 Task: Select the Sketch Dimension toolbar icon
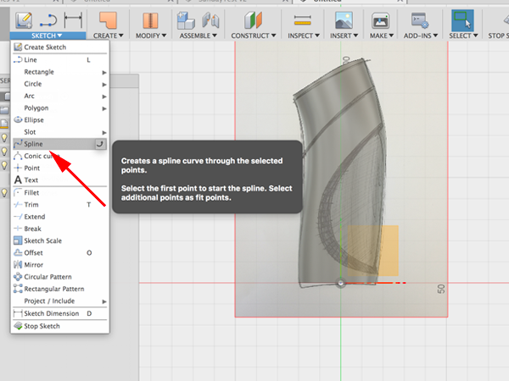(73, 20)
